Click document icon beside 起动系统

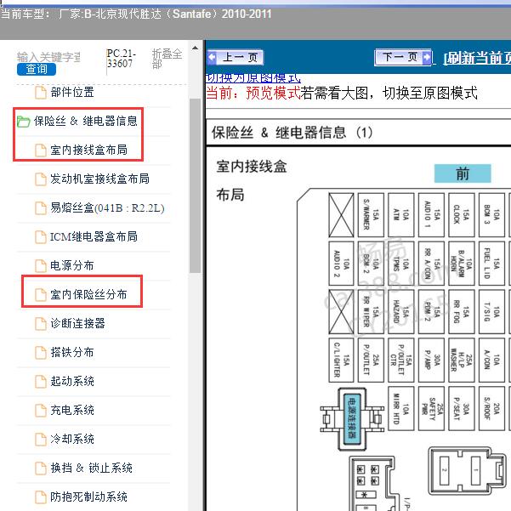click(x=41, y=381)
